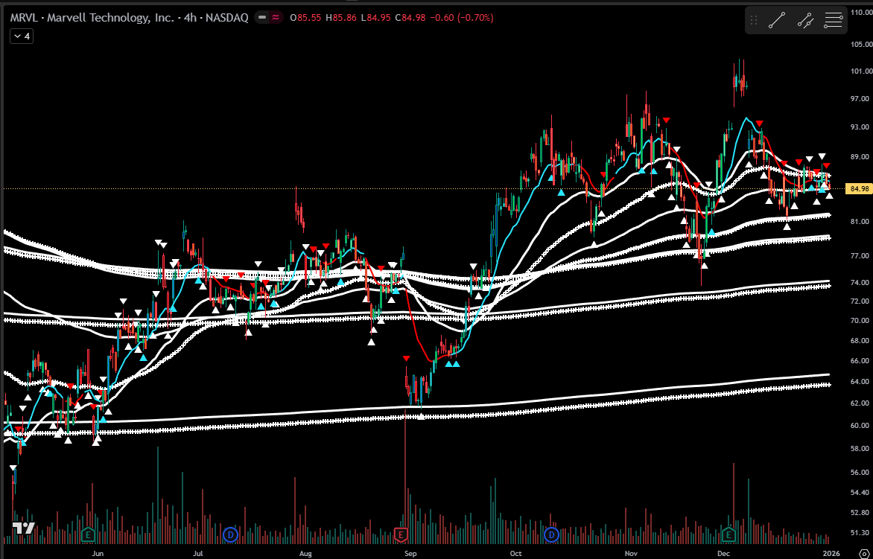The height and width of the screenshot is (559, 873).
Task: Click the grey market status pill icon
Action: click(x=261, y=18)
